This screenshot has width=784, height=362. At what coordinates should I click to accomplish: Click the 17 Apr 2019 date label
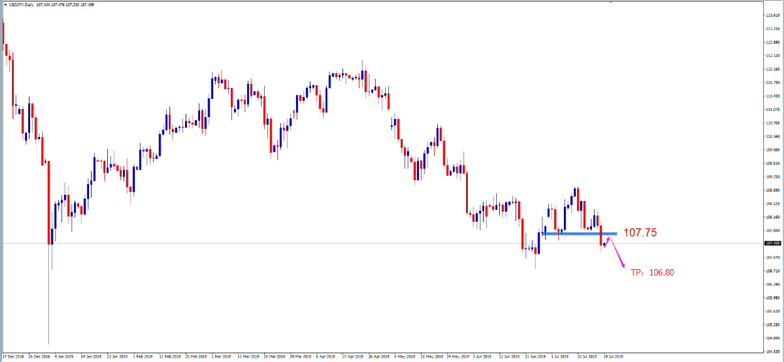click(x=352, y=356)
